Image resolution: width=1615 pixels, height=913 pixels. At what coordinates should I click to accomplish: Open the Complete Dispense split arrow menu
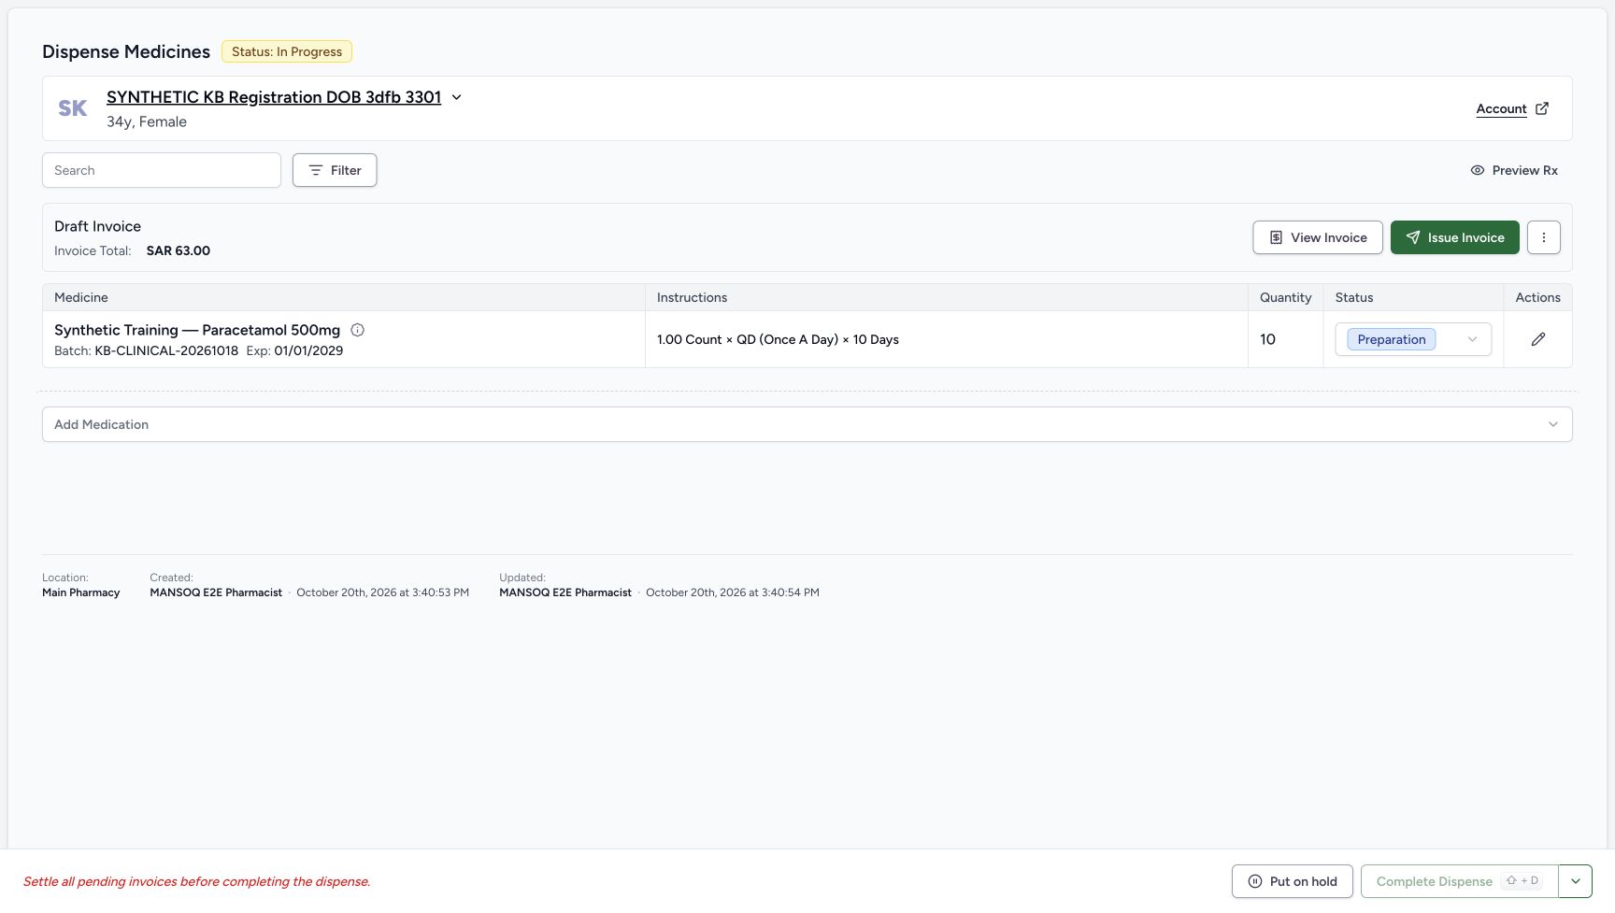coord(1576,881)
